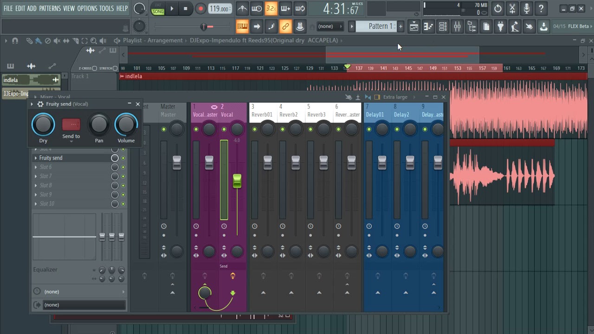Select the playlist zoom magnifier tool
Screen dimensions: 594x334
click(94, 41)
